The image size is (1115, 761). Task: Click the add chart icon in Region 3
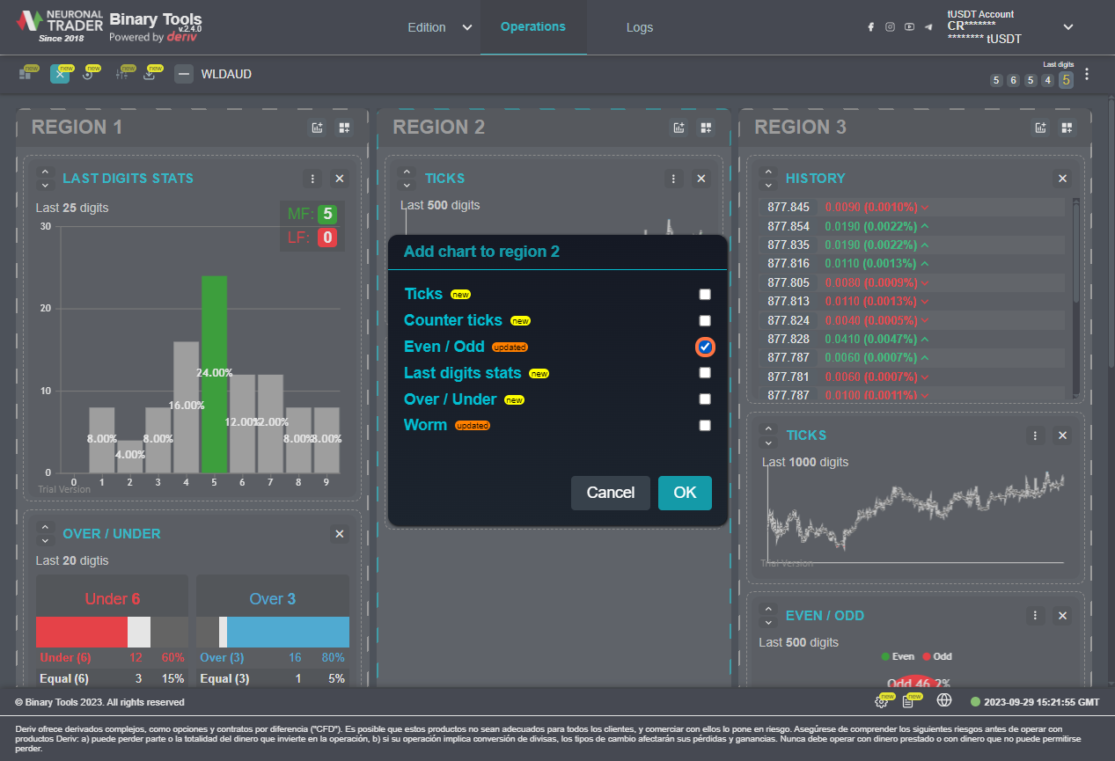pyautogui.click(x=1040, y=128)
